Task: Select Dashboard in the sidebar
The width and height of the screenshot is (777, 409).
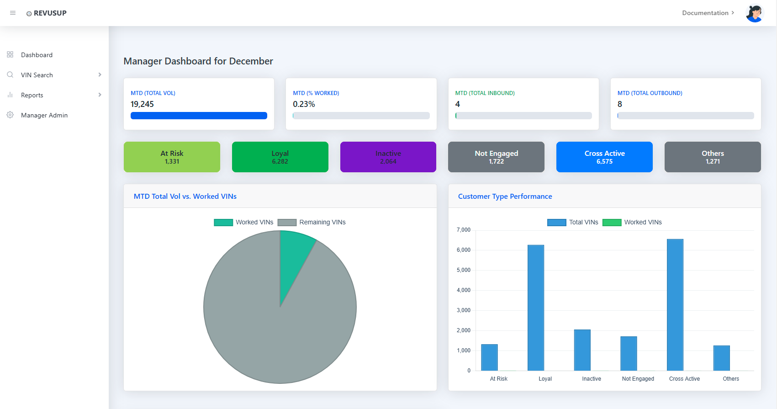Action: (37, 55)
